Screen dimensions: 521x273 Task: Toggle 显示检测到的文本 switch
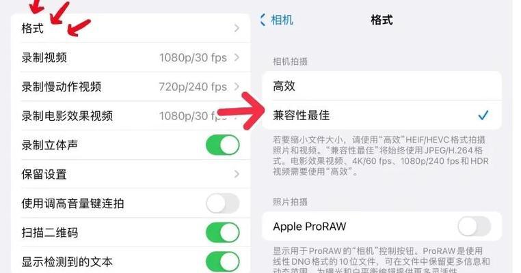click(223, 261)
